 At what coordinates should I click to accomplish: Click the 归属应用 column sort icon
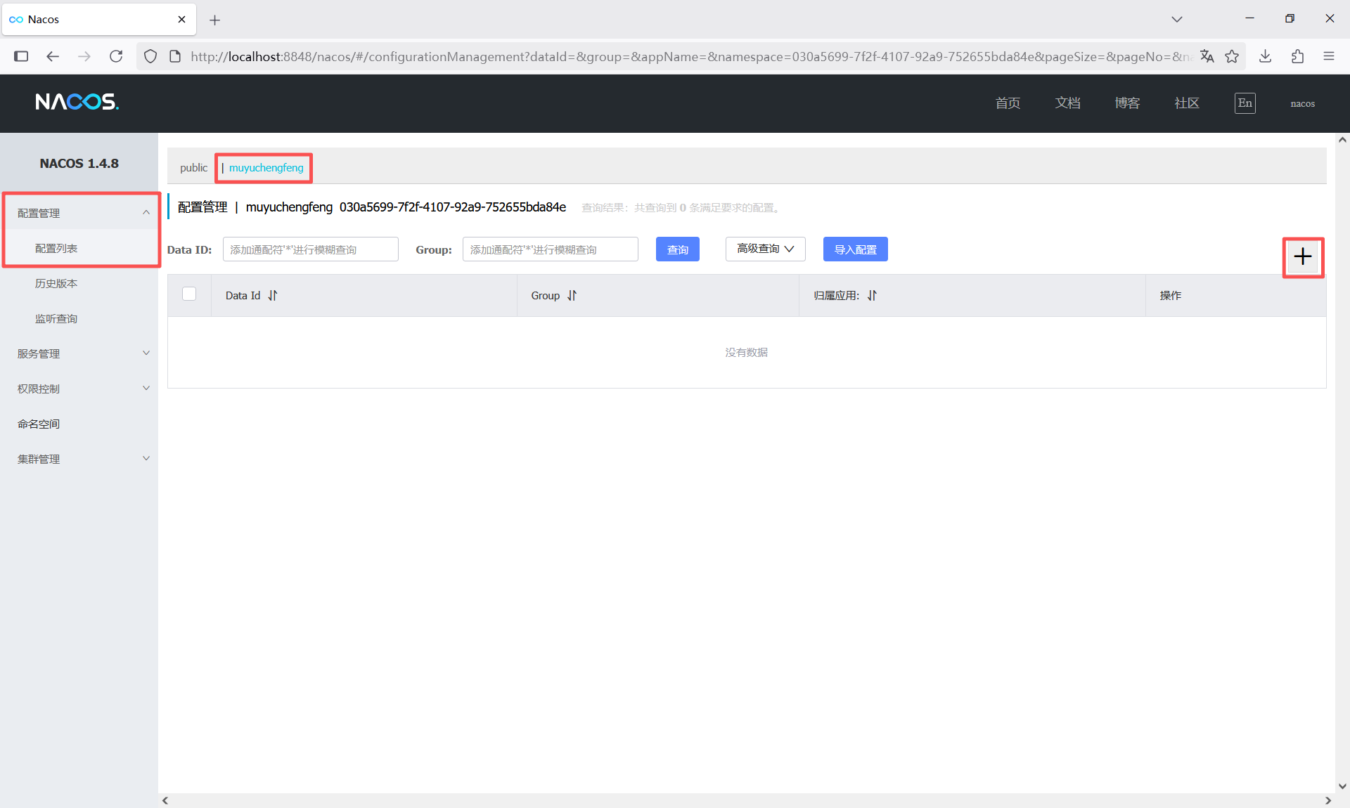[872, 296]
